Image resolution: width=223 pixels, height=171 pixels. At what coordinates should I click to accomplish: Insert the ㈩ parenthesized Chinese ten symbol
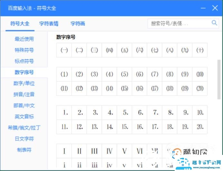(x=200, y=50)
